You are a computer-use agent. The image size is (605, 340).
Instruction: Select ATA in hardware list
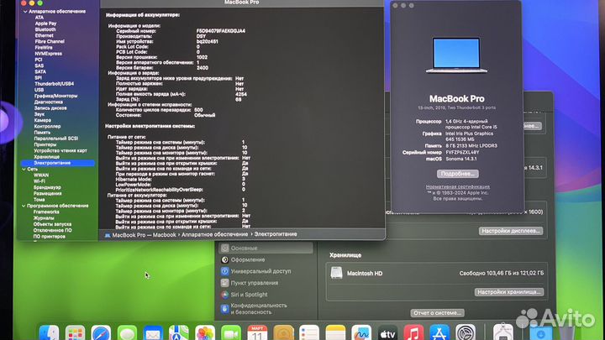[39, 18]
